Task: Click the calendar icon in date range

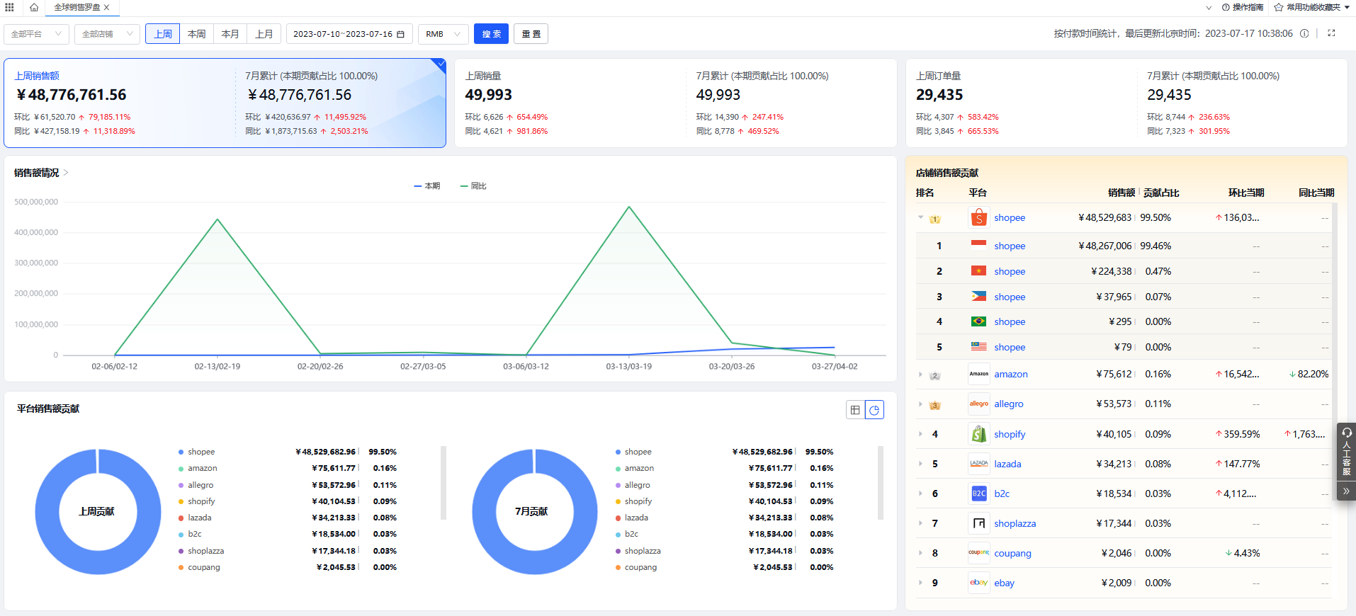Action: 401,34
